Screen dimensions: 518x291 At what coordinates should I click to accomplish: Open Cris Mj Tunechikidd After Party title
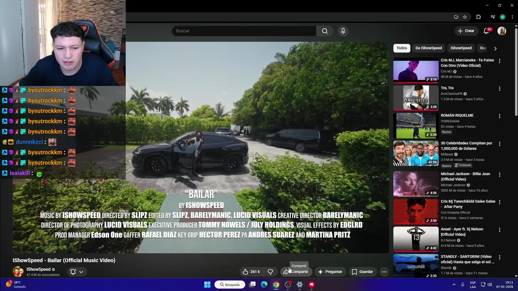468,204
